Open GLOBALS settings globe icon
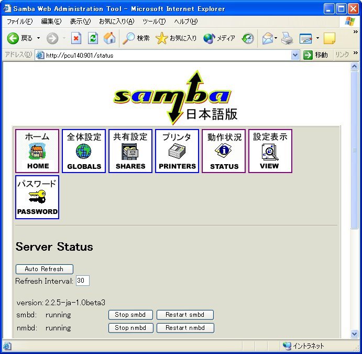The height and width of the screenshot is (354, 362). pos(84,151)
